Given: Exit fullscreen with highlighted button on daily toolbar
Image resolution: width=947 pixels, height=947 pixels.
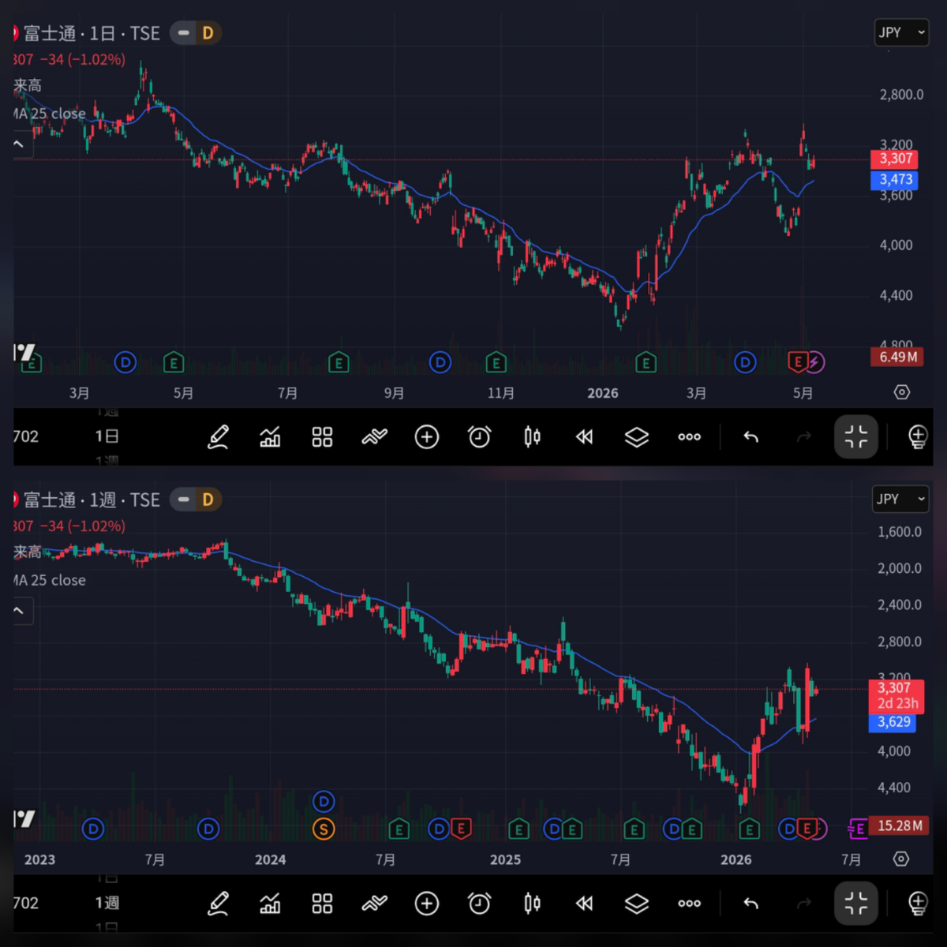Looking at the screenshot, I should click(856, 436).
